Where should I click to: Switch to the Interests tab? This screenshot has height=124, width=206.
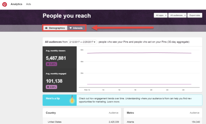[76, 28]
